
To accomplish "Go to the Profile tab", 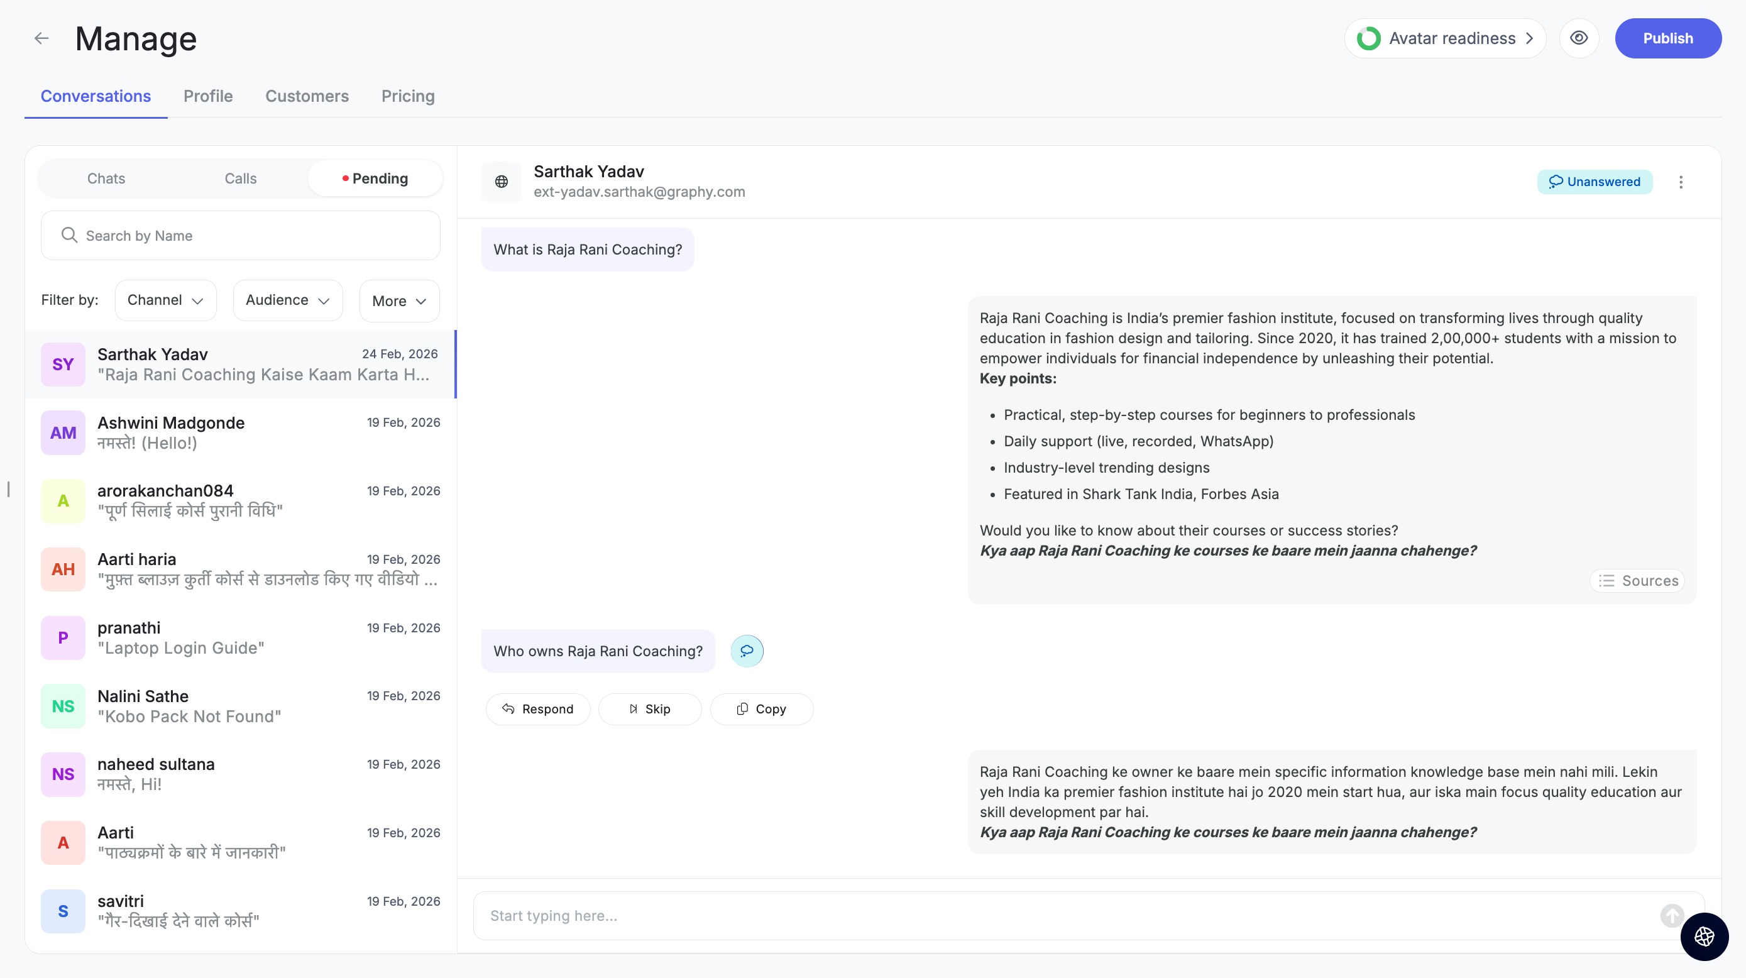I will click(x=207, y=96).
